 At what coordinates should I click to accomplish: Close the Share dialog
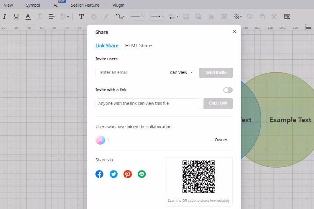pos(234,31)
